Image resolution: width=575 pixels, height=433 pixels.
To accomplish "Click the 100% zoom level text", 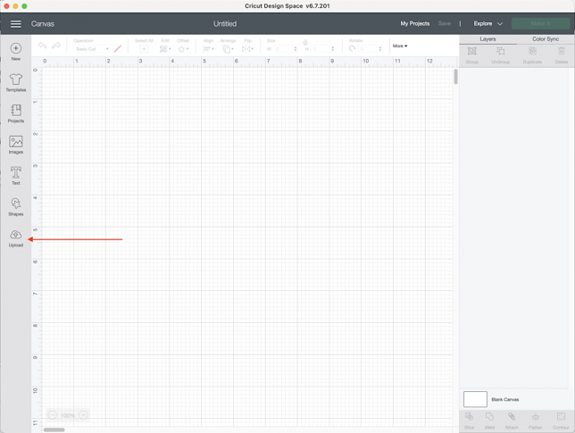I will click(x=68, y=415).
